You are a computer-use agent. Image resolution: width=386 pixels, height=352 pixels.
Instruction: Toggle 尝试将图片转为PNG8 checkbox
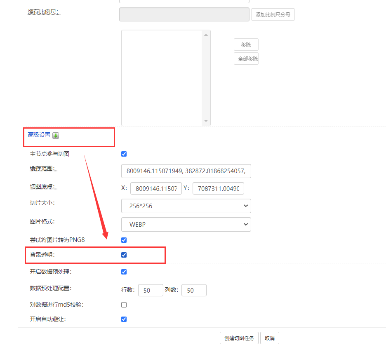click(x=124, y=240)
